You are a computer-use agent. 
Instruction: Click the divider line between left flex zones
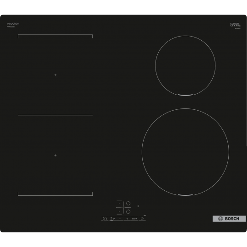[55, 115]
